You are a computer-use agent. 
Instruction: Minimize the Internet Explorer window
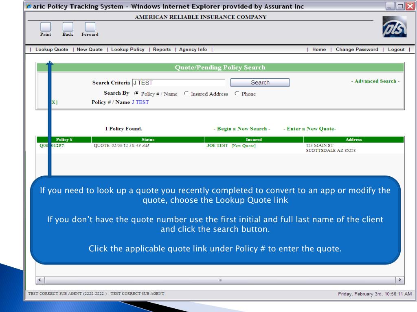point(390,6)
